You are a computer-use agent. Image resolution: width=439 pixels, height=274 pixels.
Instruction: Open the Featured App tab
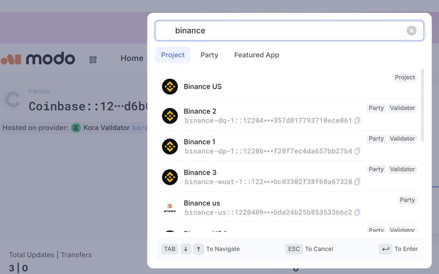[257, 55]
